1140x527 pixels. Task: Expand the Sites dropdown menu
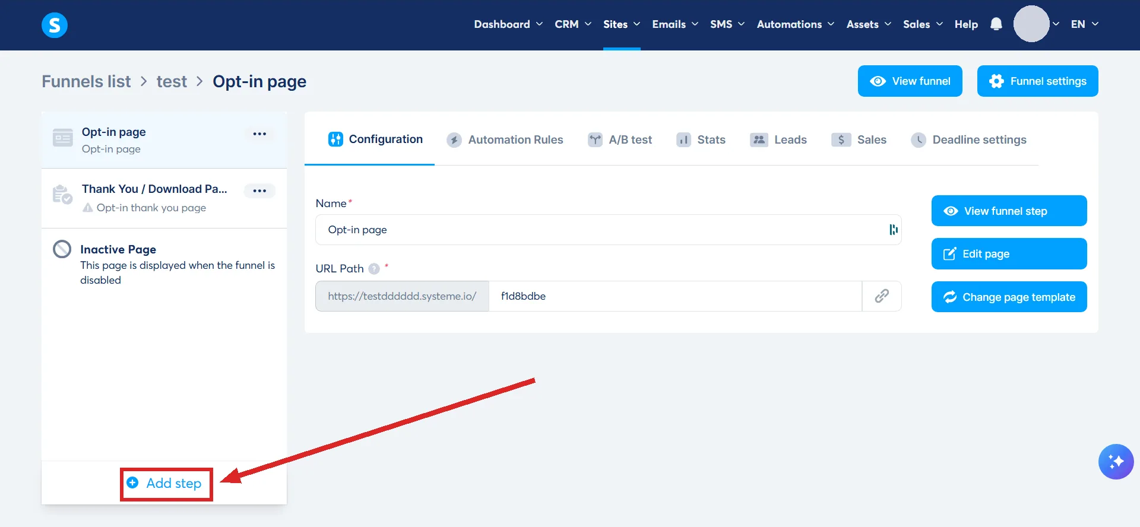622,24
